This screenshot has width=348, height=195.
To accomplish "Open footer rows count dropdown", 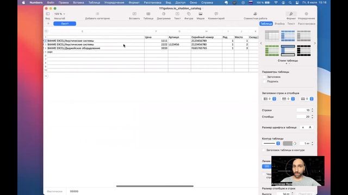I will click(312, 99).
